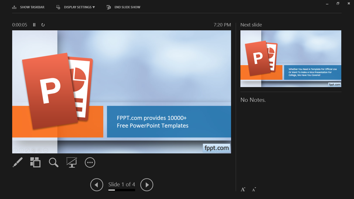Black out the slide show screen

[72, 162]
